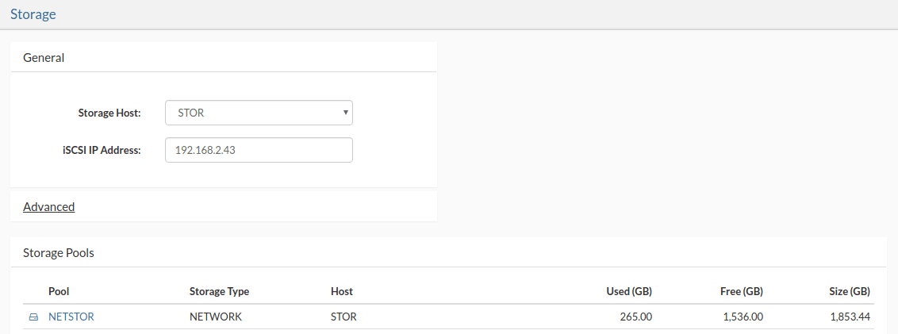
Task: Expand the Advanced section
Action: [48, 206]
